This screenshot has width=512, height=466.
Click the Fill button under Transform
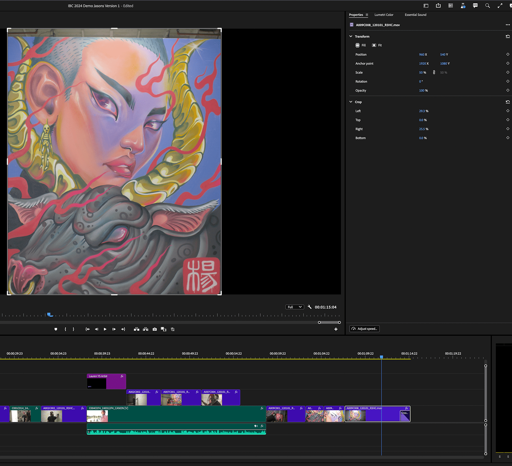click(x=361, y=45)
